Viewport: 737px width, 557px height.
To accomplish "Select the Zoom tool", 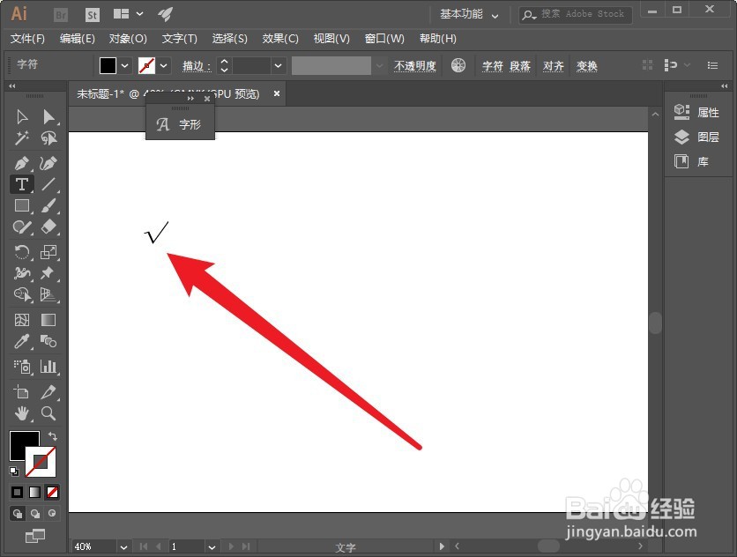I will (48, 413).
